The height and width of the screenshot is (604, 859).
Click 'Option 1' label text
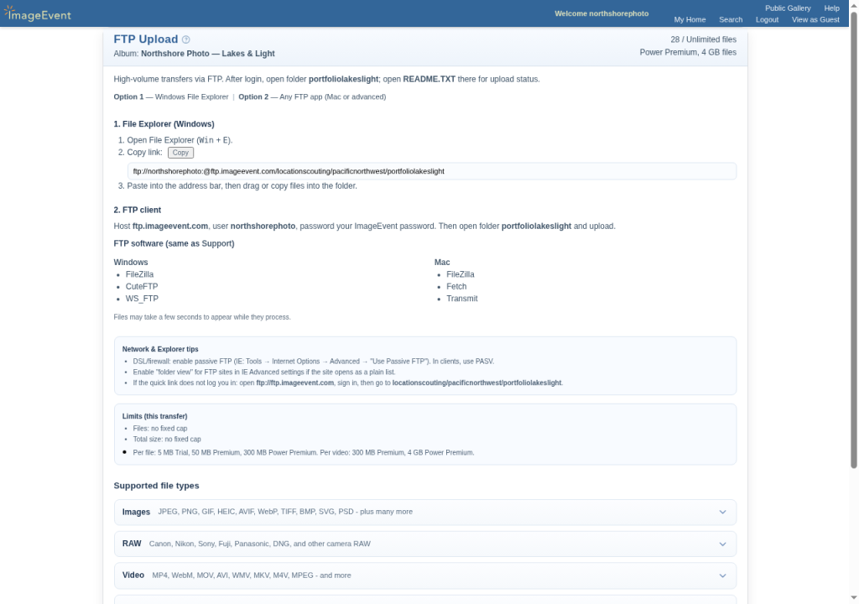[x=128, y=97]
